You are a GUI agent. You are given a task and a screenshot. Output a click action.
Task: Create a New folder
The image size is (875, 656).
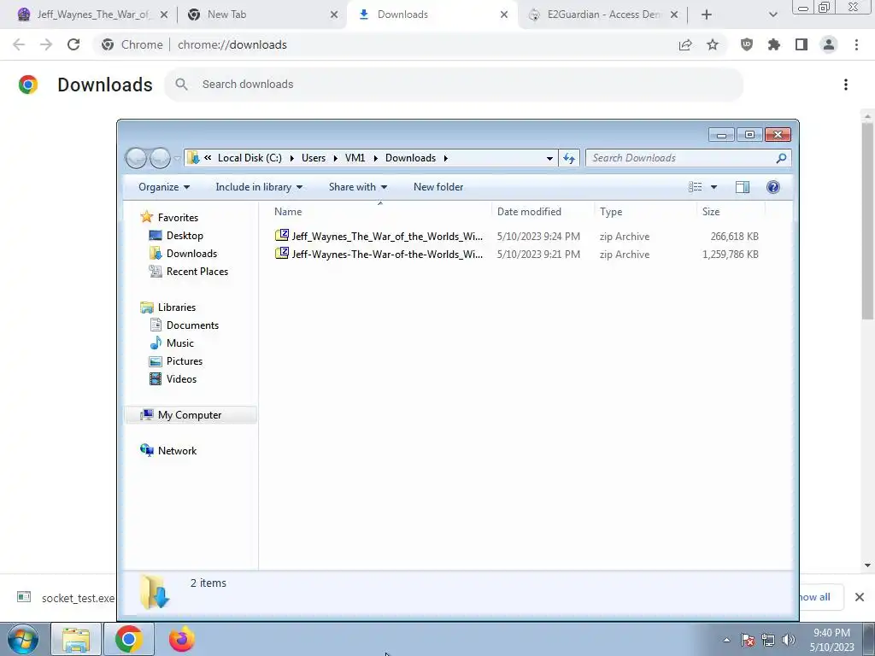pos(438,187)
